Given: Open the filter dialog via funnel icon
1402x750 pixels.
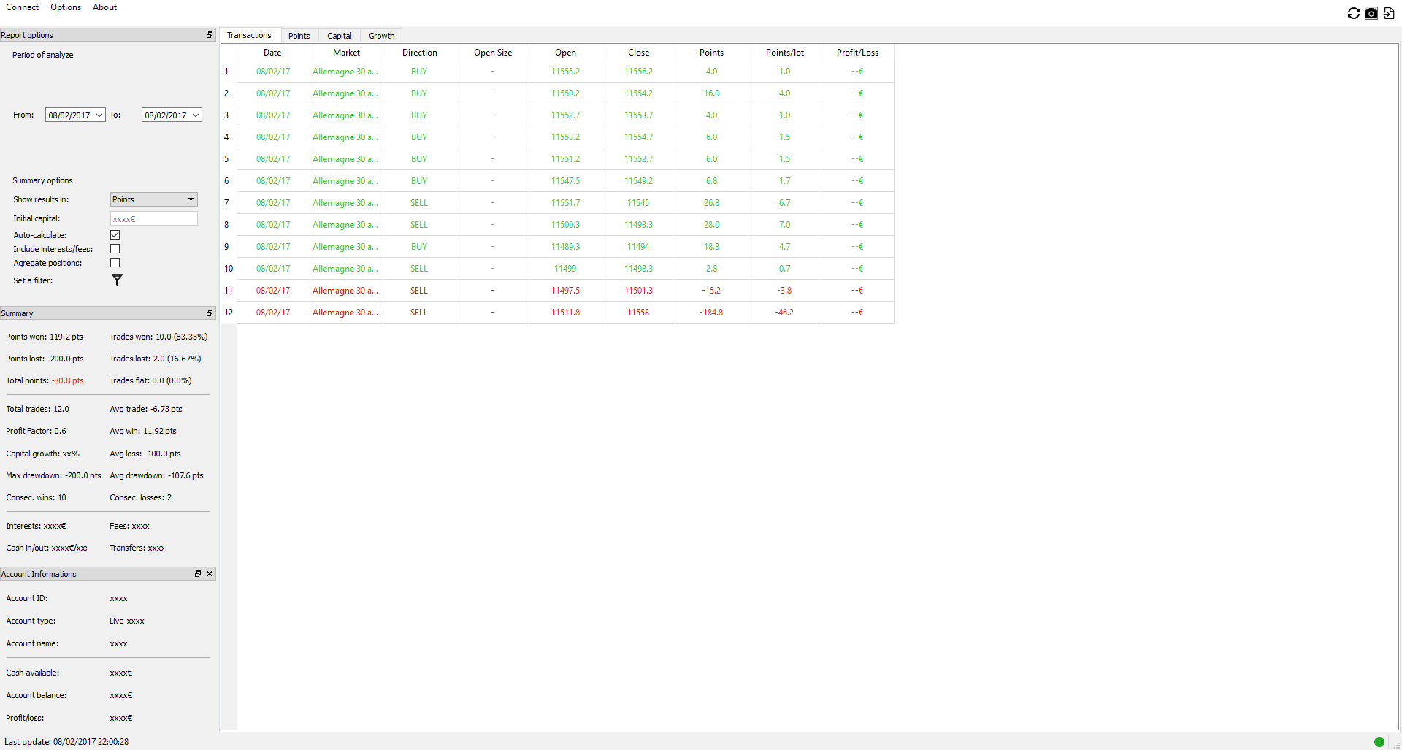Looking at the screenshot, I should point(117,280).
